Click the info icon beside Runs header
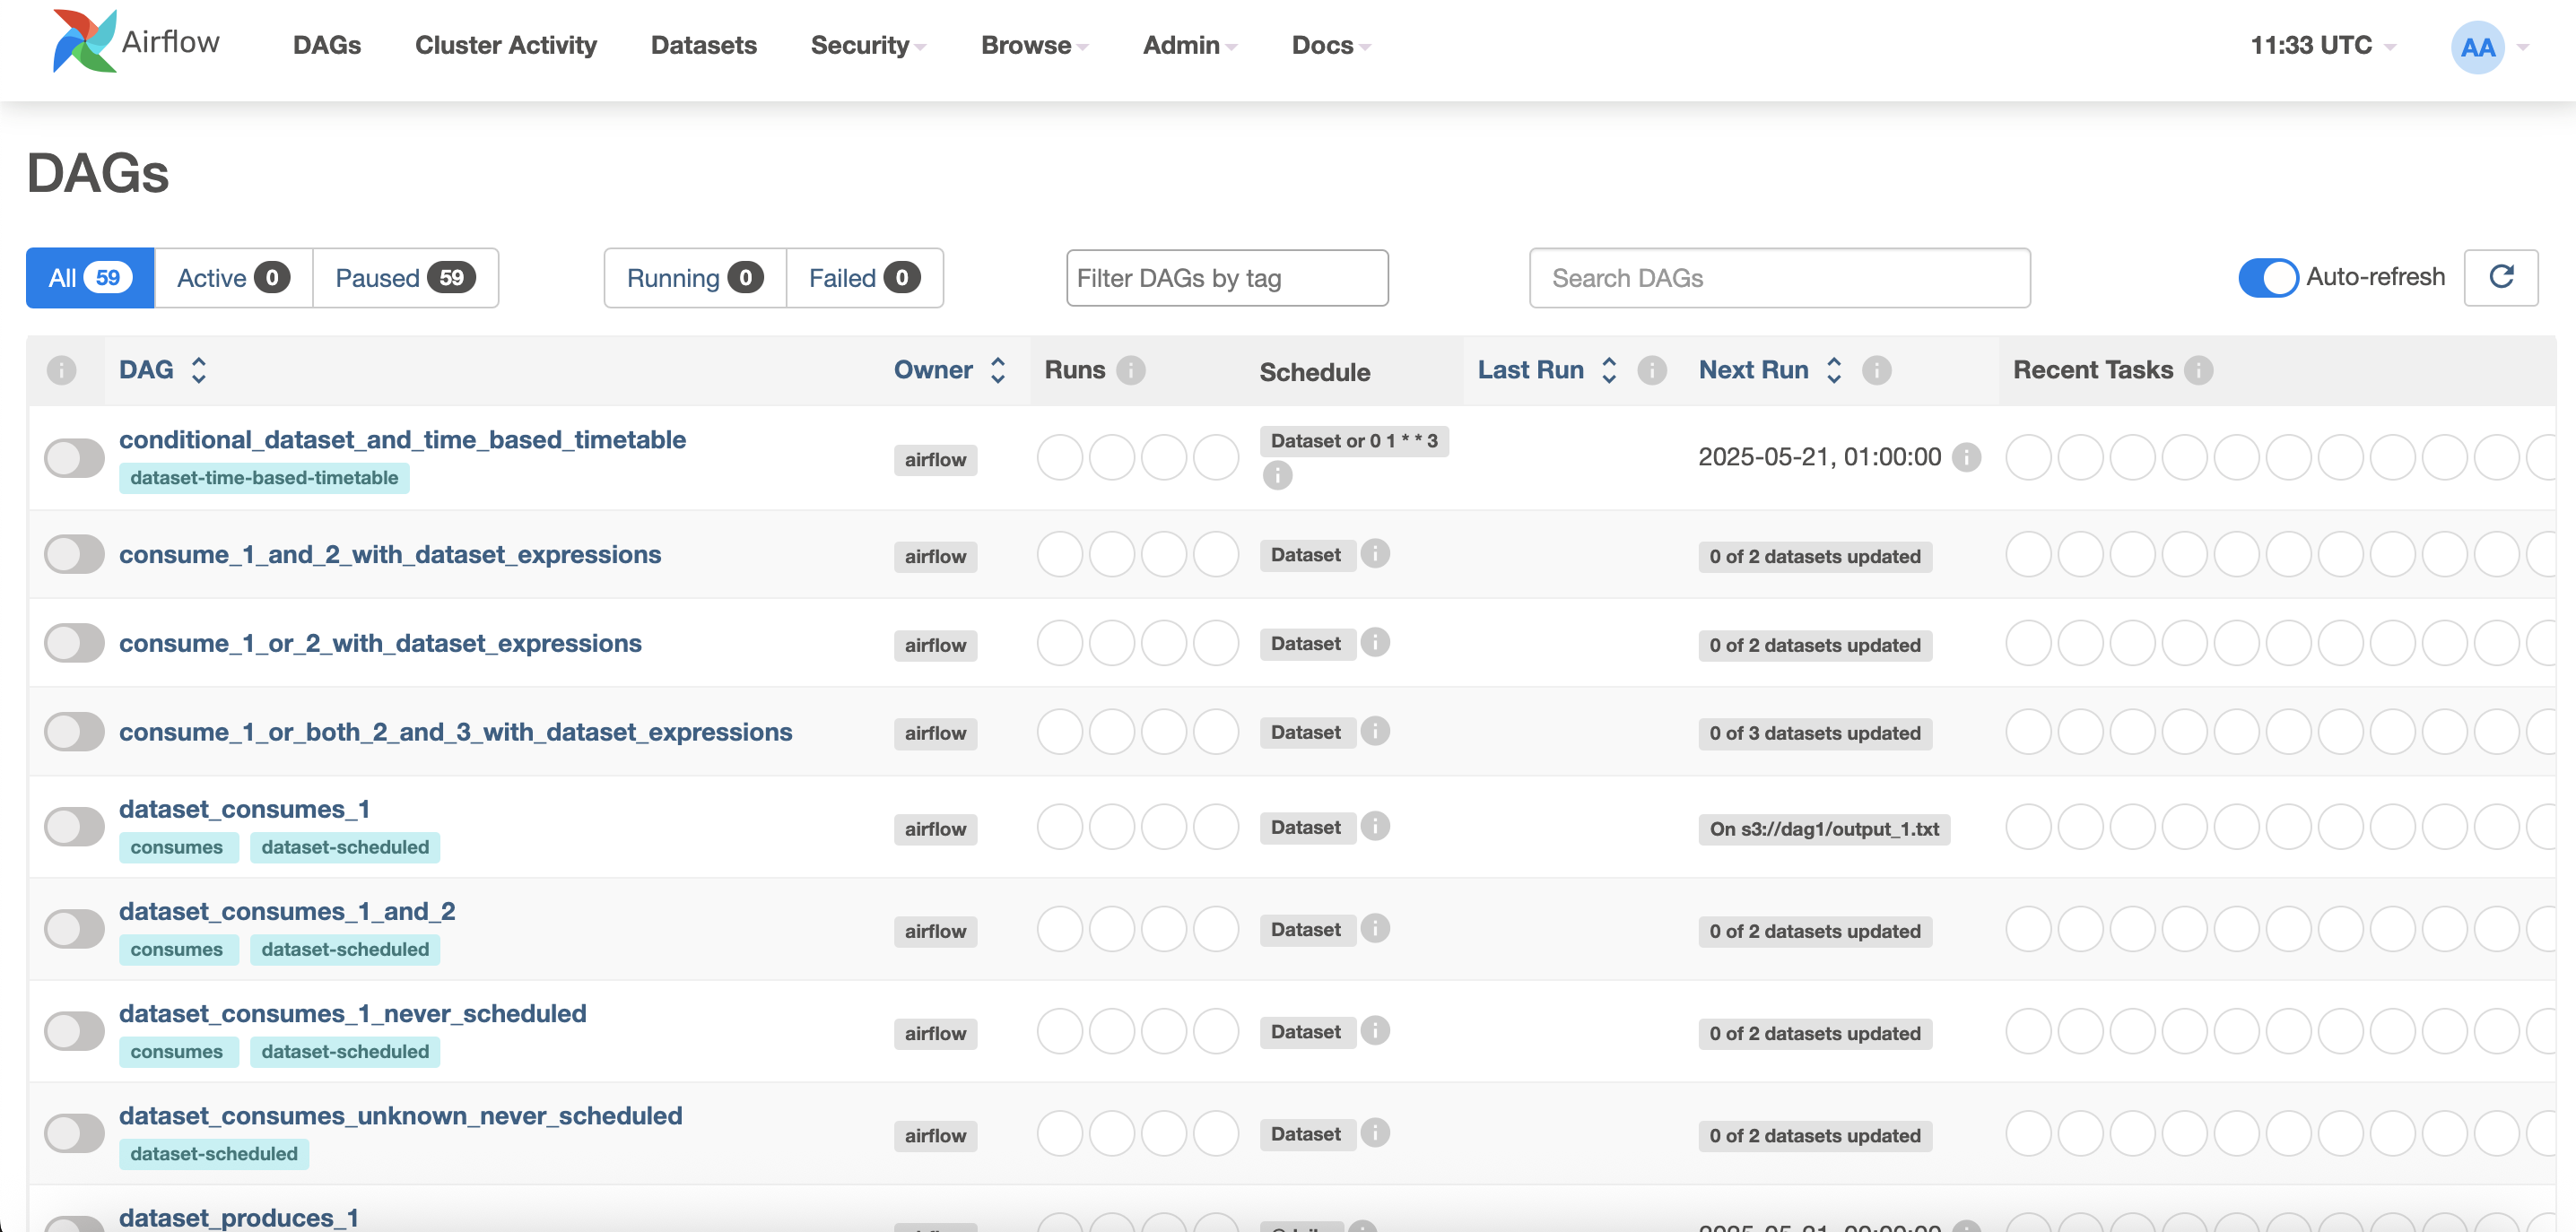 pyautogui.click(x=1130, y=370)
